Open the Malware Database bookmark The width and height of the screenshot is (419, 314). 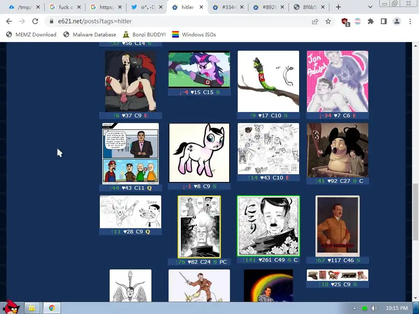pyautogui.click(x=90, y=34)
